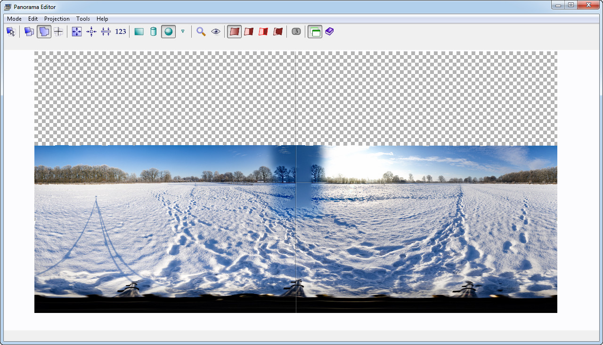
Task: Open the purple help book icon
Action: click(329, 32)
